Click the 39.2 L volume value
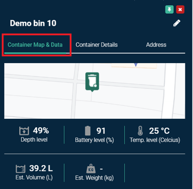The width and height of the screenshot is (193, 189). point(41,168)
